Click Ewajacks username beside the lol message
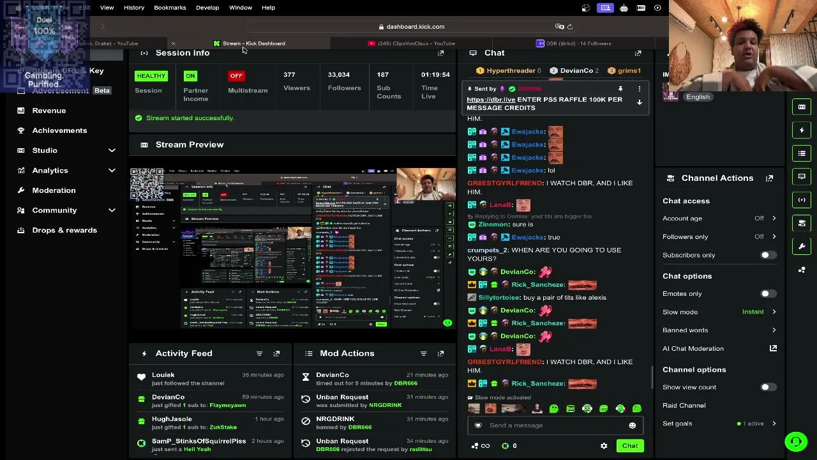The height and width of the screenshot is (460, 817). click(527, 171)
